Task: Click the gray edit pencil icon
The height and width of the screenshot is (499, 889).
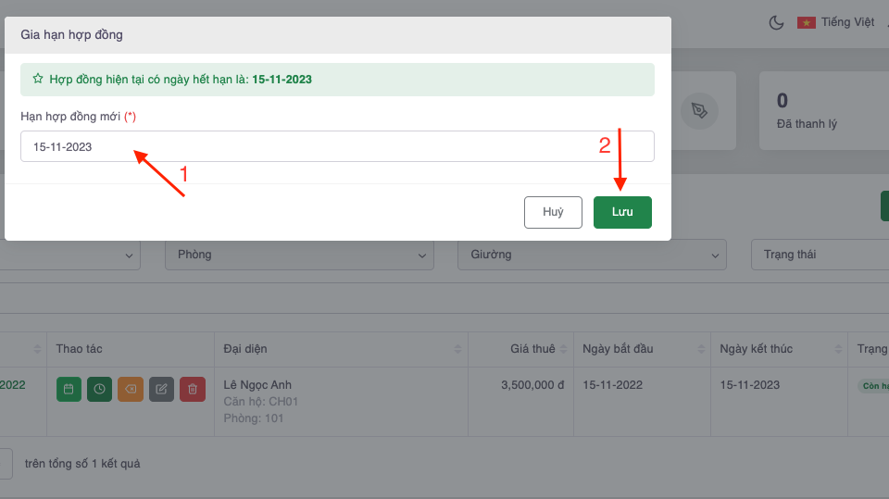Action: [161, 390]
